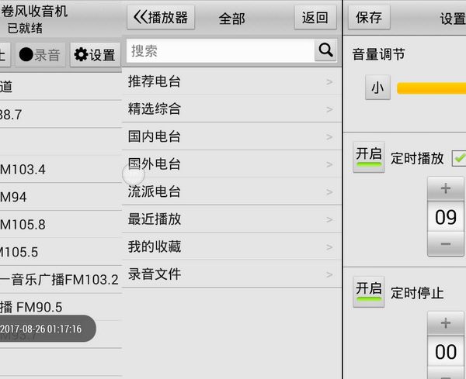Start recording with the 录音 button
The height and width of the screenshot is (379, 466).
point(40,55)
